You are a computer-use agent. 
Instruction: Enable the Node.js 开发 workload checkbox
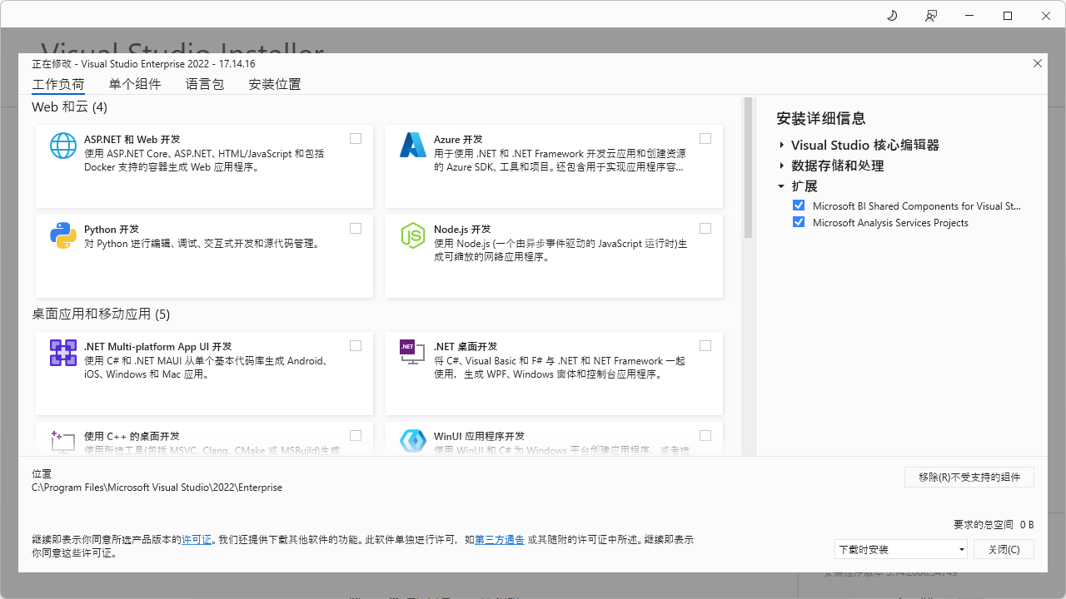705,229
